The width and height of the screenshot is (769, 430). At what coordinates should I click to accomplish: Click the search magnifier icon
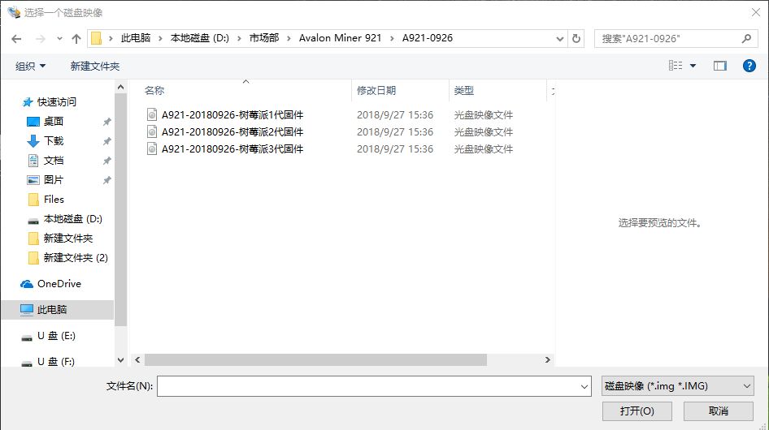tap(746, 39)
